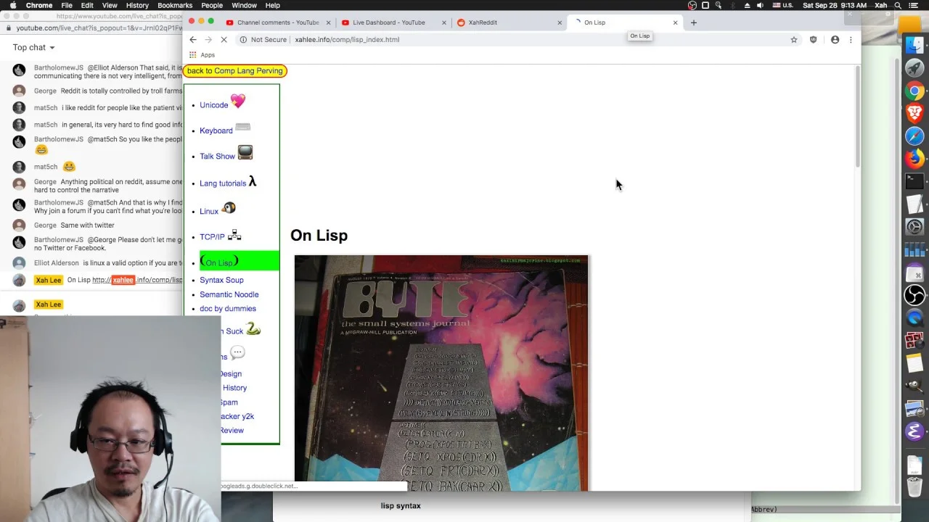Close the XahReddit tab
The image size is (929, 522).
(560, 22)
